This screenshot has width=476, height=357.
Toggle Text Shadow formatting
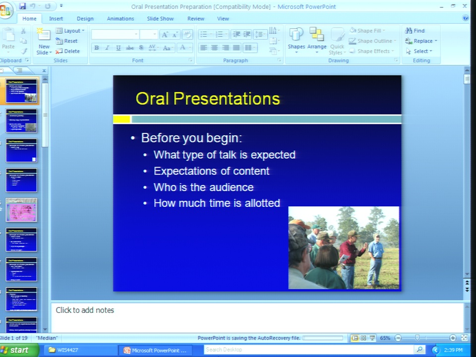[x=141, y=48]
